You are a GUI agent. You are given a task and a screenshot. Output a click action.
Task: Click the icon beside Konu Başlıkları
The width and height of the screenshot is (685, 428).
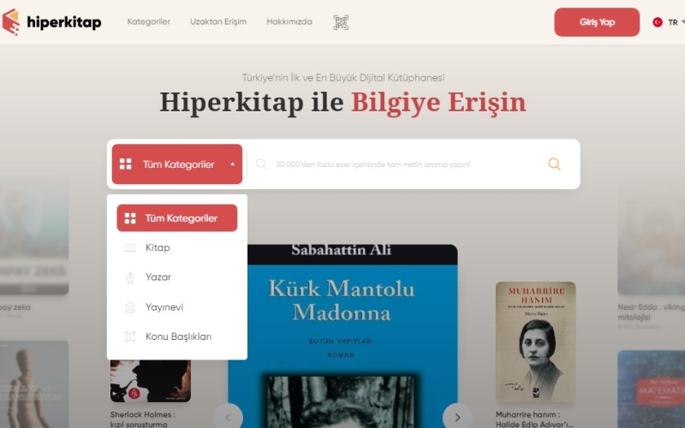(x=130, y=336)
